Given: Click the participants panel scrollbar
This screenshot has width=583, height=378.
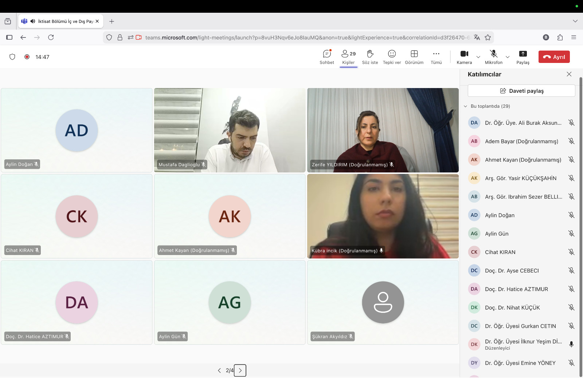Looking at the screenshot, I should [581, 218].
